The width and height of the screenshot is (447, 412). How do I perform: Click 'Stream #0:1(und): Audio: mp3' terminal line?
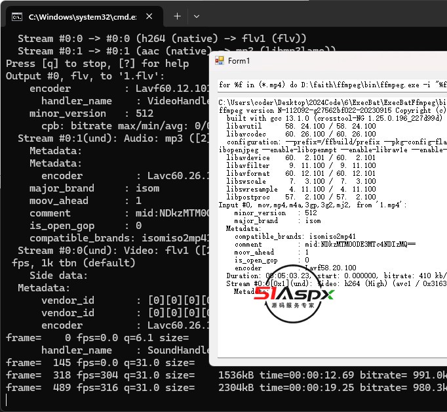click(x=113, y=138)
